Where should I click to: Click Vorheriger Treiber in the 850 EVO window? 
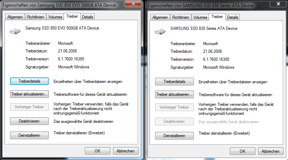(29, 107)
